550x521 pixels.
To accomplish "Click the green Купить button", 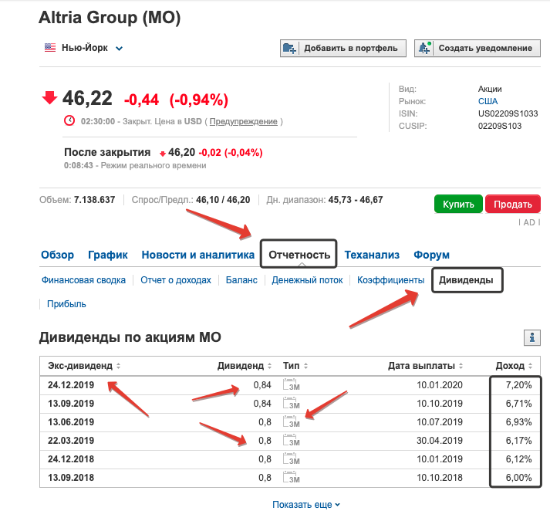I will [458, 204].
